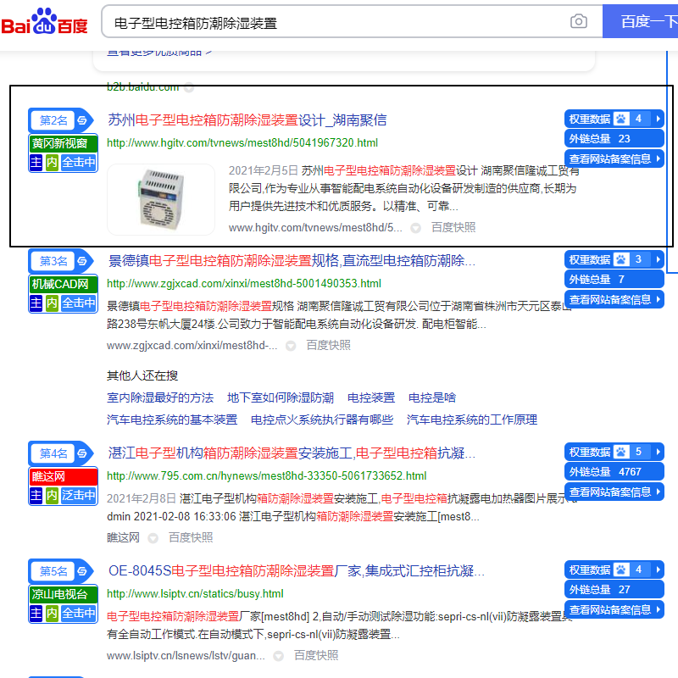678x678 pixels.
Task: Click 全击中 tag under 黄冈新视窗
Action: [79, 163]
